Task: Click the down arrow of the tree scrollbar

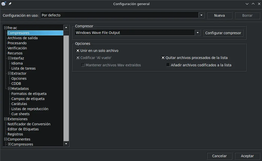Action: coord(66,144)
